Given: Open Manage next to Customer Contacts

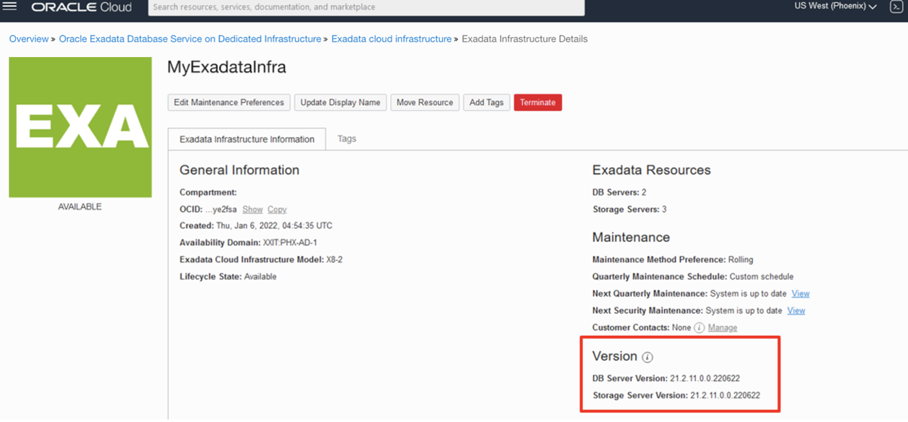Looking at the screenshot, I should click(x=723, y=328).
